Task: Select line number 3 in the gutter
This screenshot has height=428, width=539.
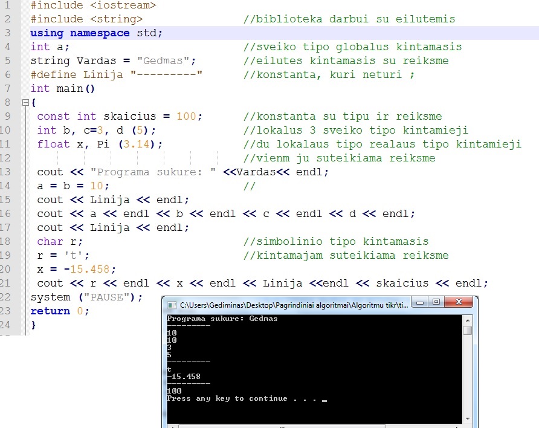Action: coord(7,33)
